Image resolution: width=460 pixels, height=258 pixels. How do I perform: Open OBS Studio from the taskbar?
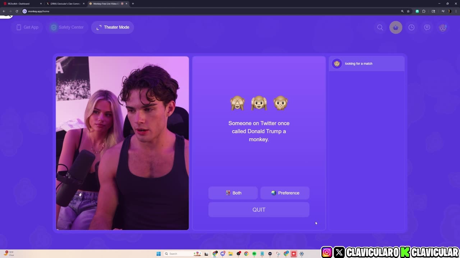click(239, 254)
